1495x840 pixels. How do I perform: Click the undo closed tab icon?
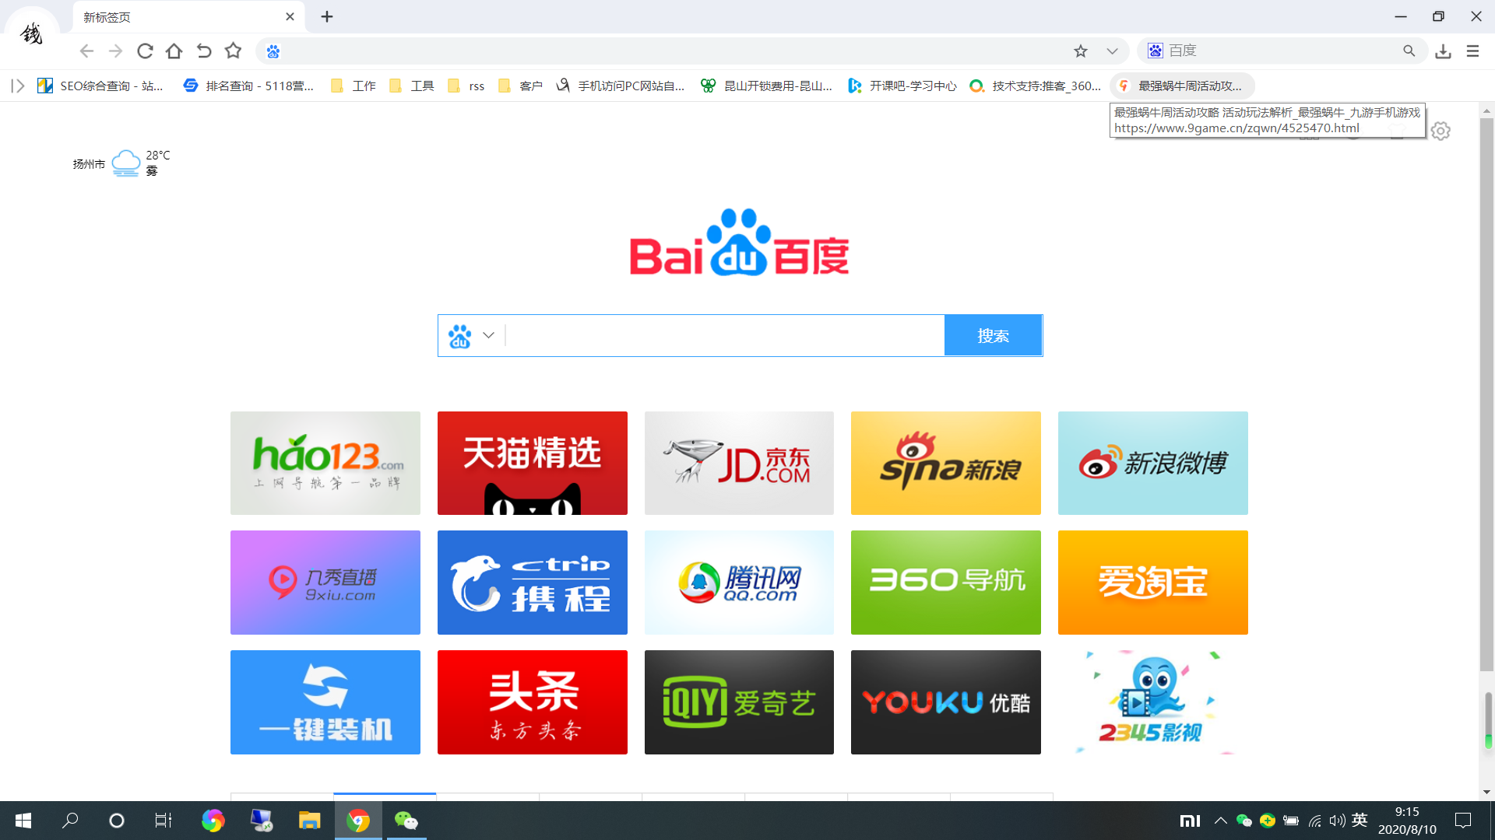[x=204, y=51]
